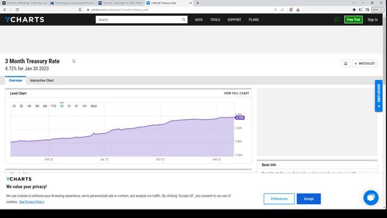
Task: Open the TOOLS menu
Action: coord(215,19)
